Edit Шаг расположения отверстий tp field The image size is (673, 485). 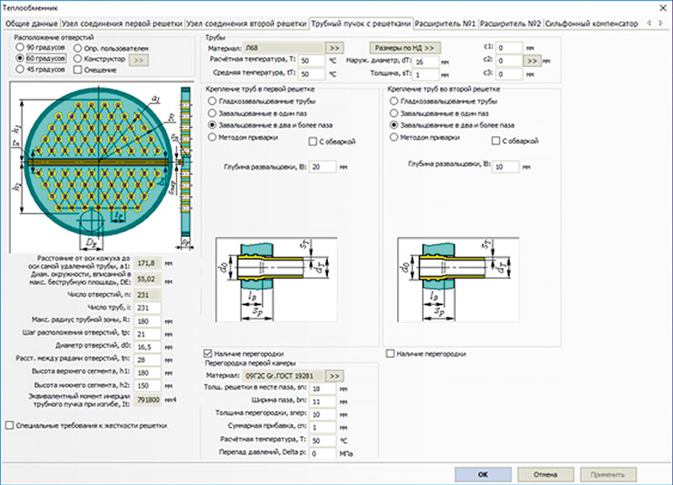tap(148, 334)
